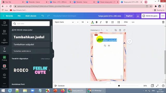
Task: Toggle italic formatting
Action: 101,22
